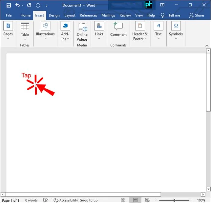
Task: Click the zoom out minus button
Action: (x=156, y=200)
